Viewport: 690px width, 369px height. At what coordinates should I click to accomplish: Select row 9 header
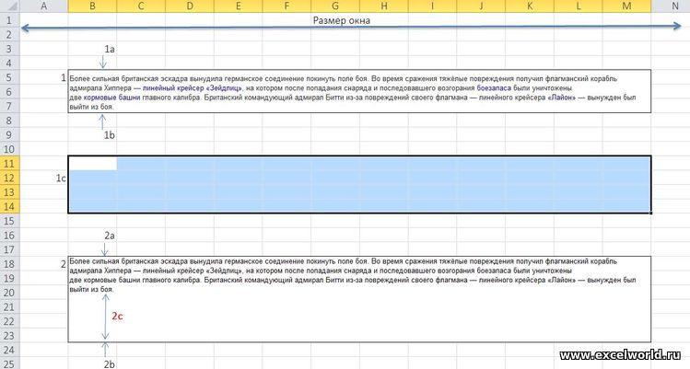pos(10,134)
